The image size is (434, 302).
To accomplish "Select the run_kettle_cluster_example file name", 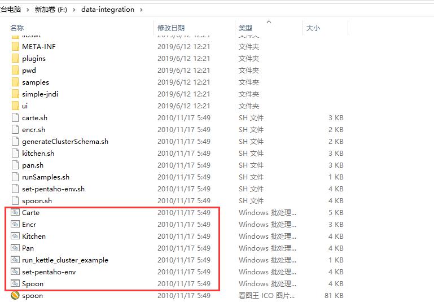I will pos(65,260).
